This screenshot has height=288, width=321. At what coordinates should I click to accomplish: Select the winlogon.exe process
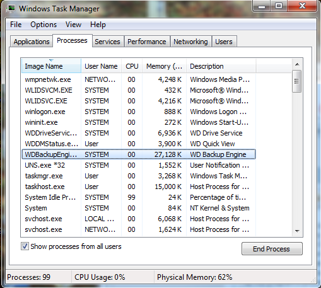pos(139,112)
